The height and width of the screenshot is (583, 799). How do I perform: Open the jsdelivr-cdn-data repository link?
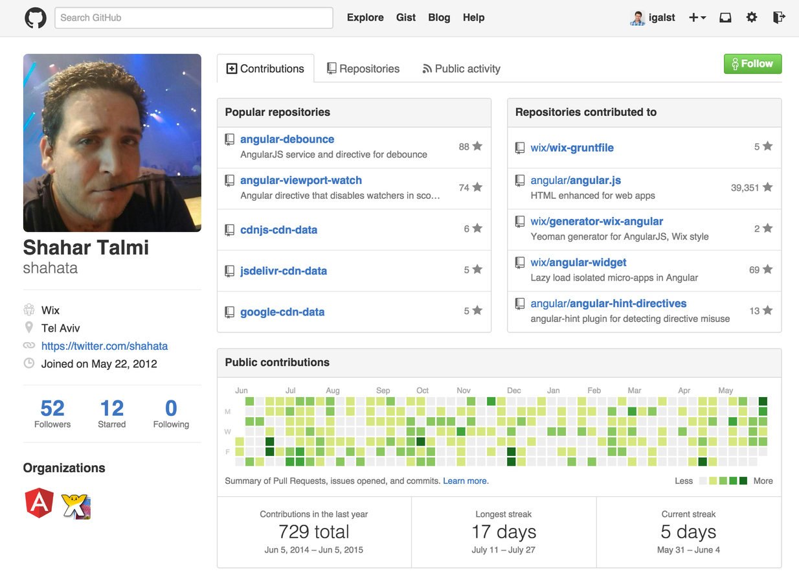[x=284, y=271]
